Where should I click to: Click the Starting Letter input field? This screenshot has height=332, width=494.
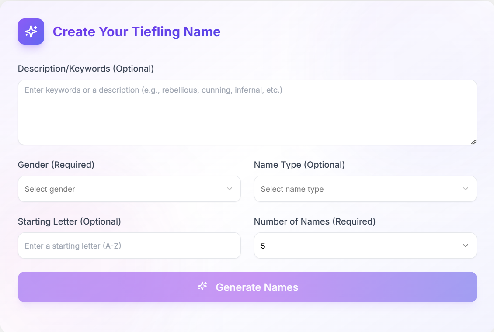129,246
